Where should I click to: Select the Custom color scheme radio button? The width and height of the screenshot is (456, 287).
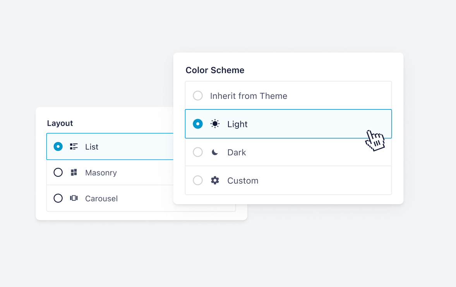pyautogui.click(x=198, y=180)
